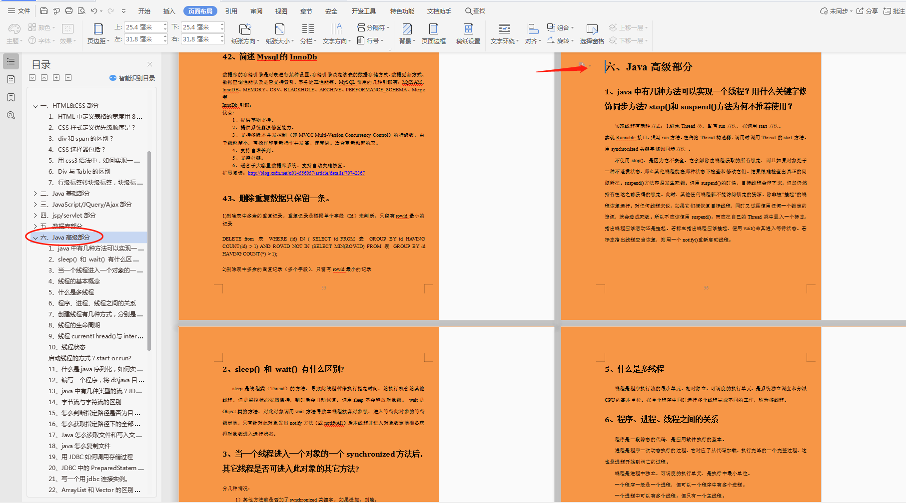Image resolution: width=906 pixels, height=503 pixels.
Task: Select outline item 18、java 怎么复制文件
Action: 79,446
